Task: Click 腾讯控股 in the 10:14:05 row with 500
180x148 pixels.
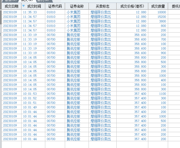Action: 74,62
